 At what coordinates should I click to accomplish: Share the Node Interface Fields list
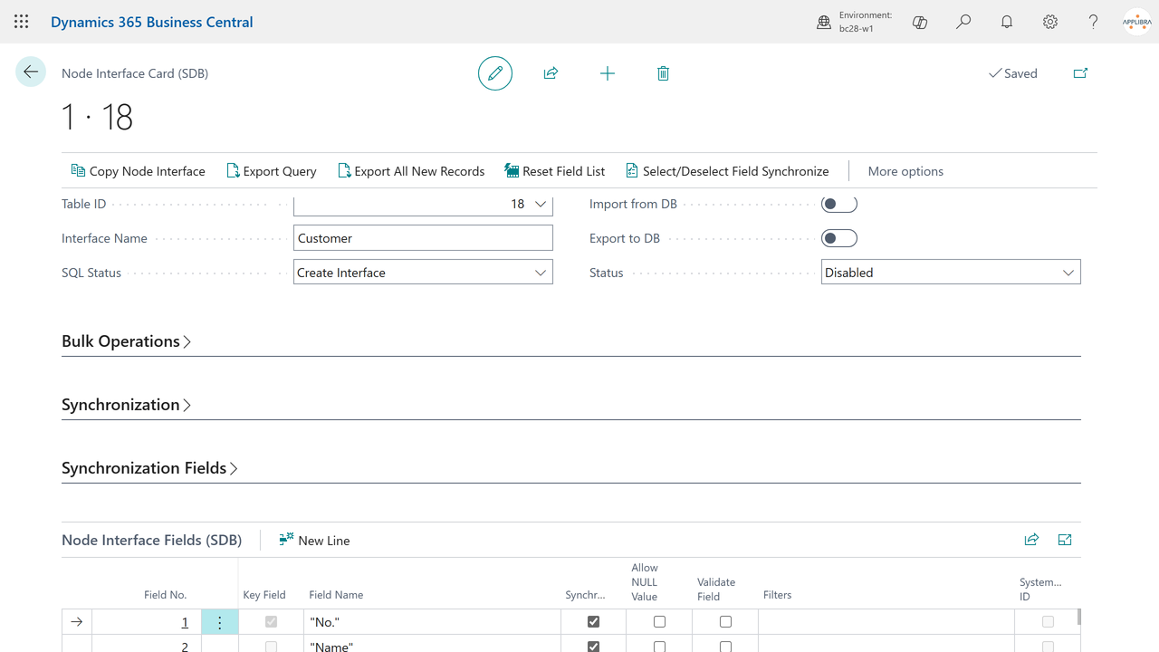click(1031, 540)
